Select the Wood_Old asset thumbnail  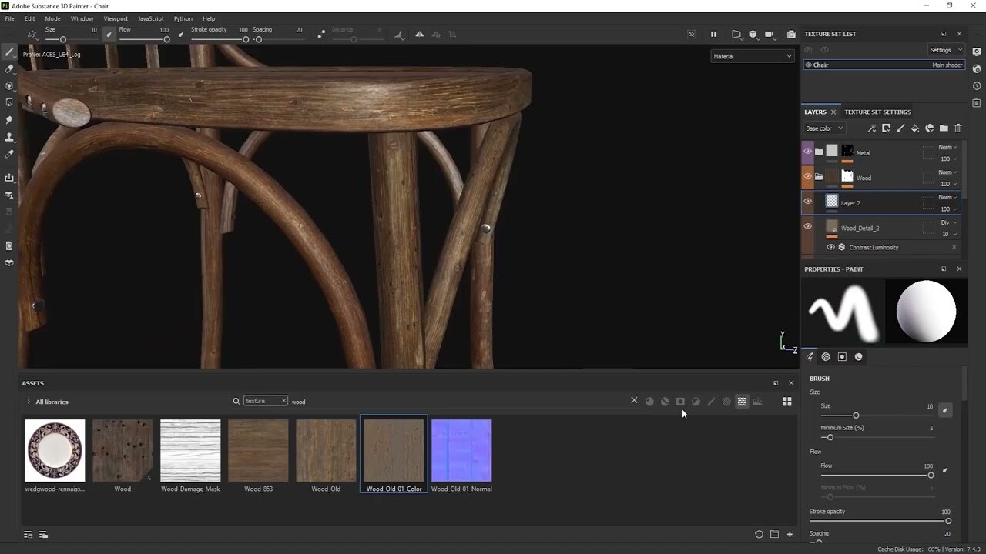click(x=326, y=451)
